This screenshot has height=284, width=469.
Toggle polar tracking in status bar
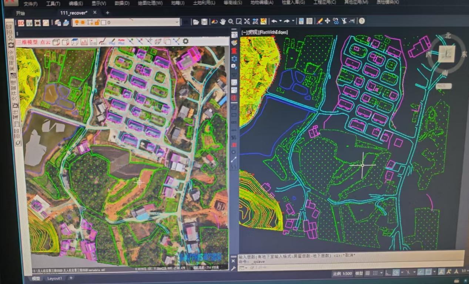396,273
